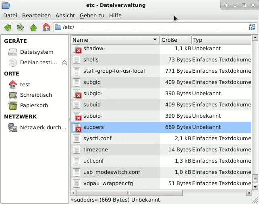
Task: Click the /etc/ path input field
Action: click(153, 27)
